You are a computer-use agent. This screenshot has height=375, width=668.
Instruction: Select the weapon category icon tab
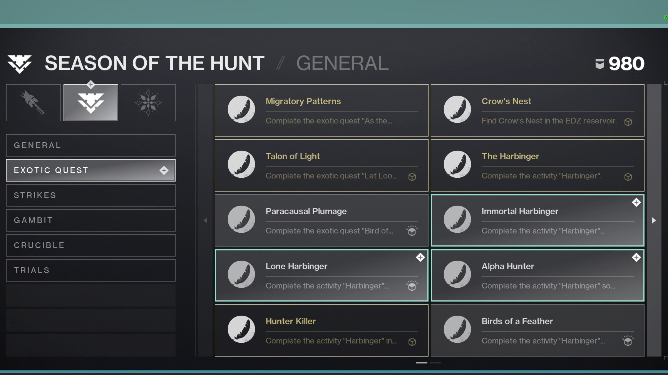33,103
